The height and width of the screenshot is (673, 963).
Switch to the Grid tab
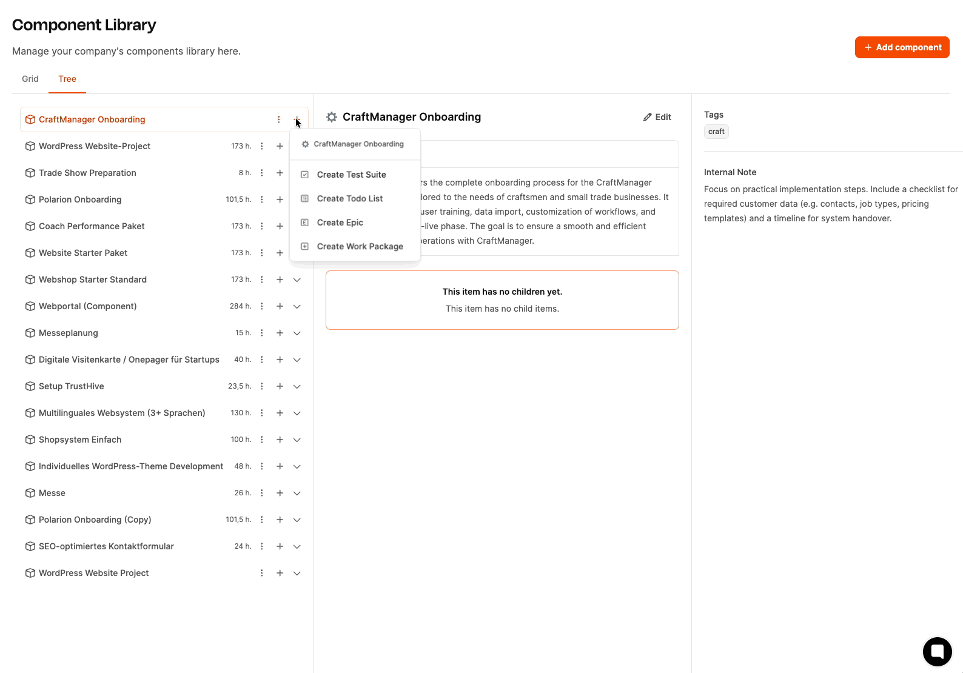(30, 79)
